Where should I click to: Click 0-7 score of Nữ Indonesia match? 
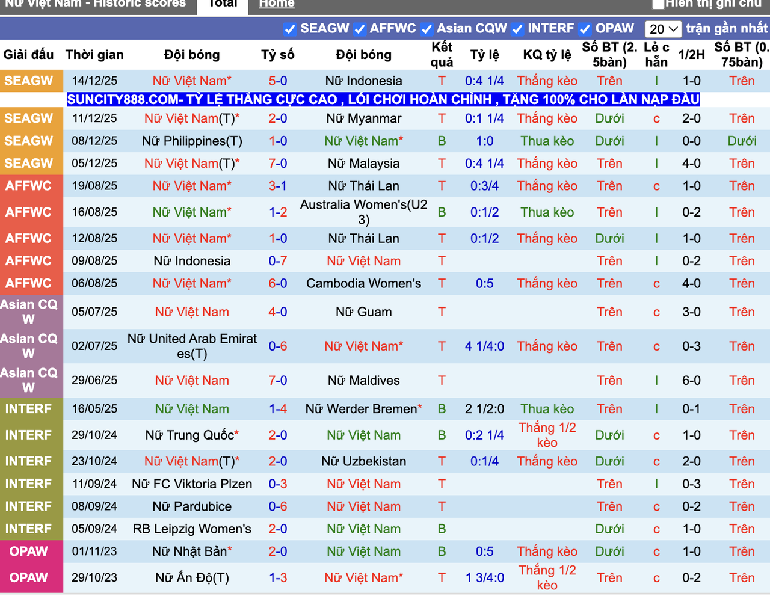tap(278, 262)
